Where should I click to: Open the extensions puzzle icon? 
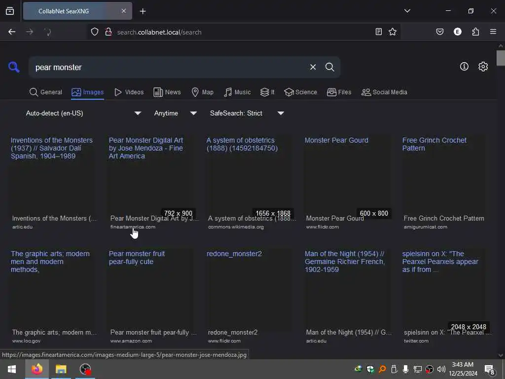point(475,32)
